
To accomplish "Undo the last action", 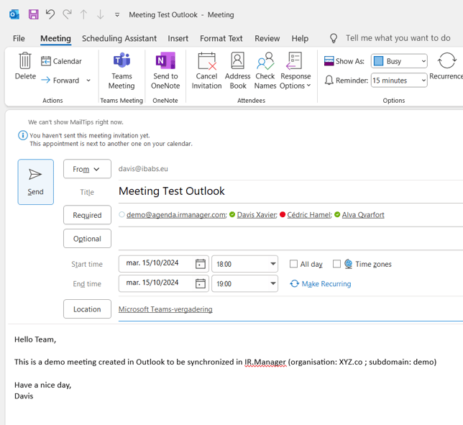I will tap(50, 14).
